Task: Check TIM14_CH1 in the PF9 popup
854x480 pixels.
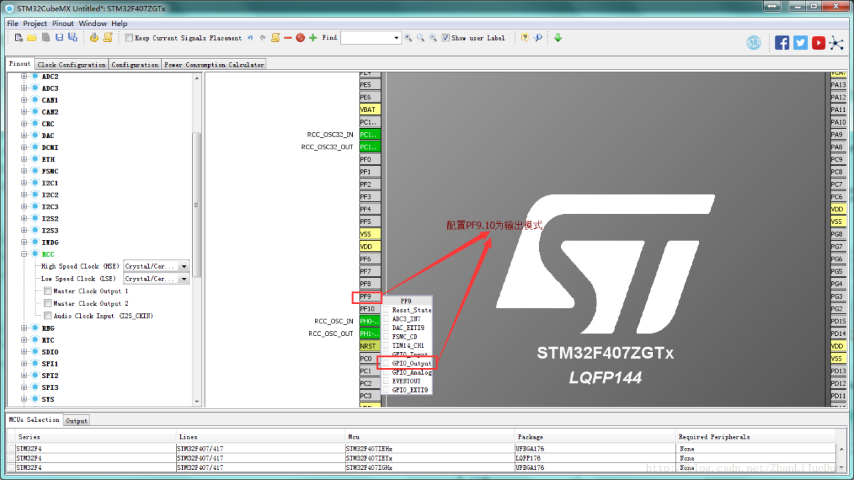Action: coord(386,345)
